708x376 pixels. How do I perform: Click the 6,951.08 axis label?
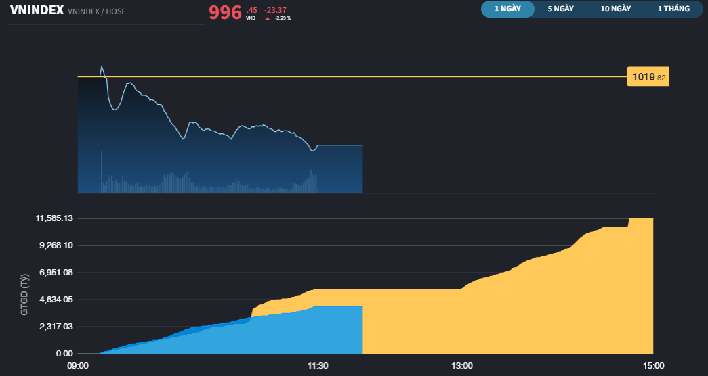click(56, 273)
